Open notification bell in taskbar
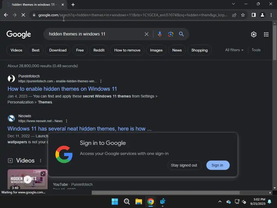Screen dimensions: 277x208 270,201
